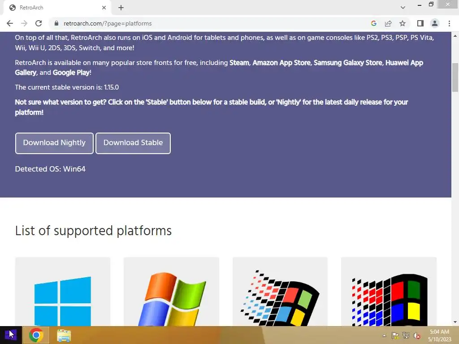459x344 pixels.
Task: Show hidden system tray icons
Action: tap(384, 335)
